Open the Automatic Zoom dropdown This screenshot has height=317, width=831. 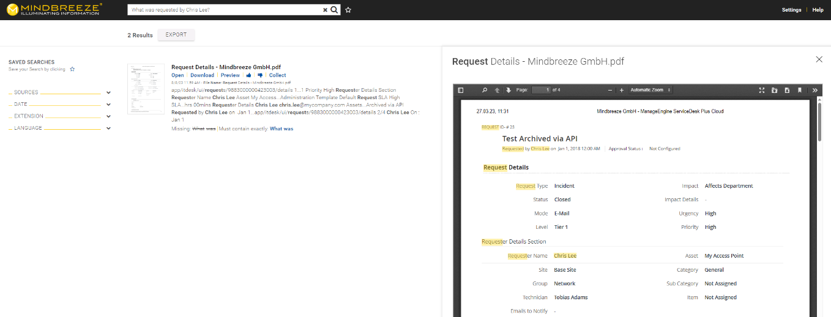650,90
